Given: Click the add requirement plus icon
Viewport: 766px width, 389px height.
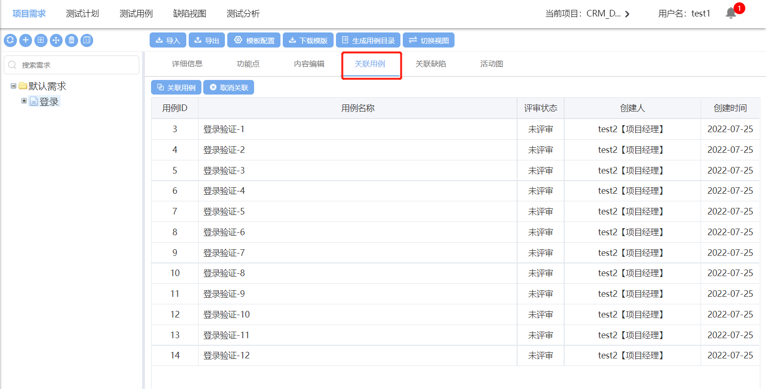Looking at the screenshot, I should coord(25,40).
